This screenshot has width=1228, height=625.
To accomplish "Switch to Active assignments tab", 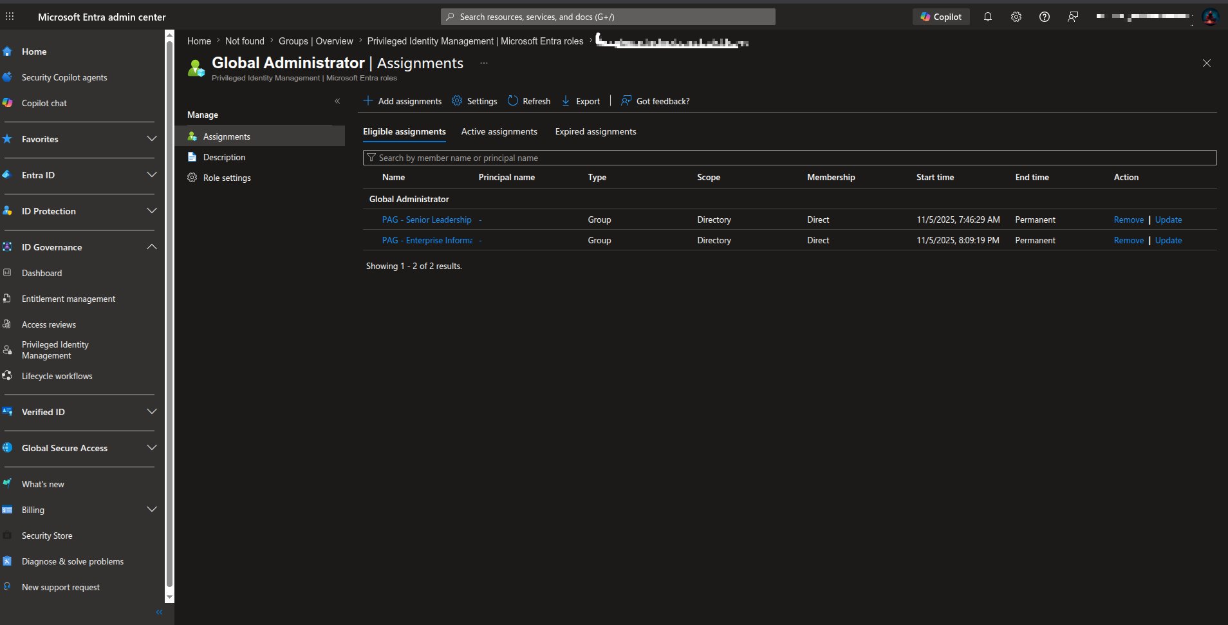I will coord(499,131).
